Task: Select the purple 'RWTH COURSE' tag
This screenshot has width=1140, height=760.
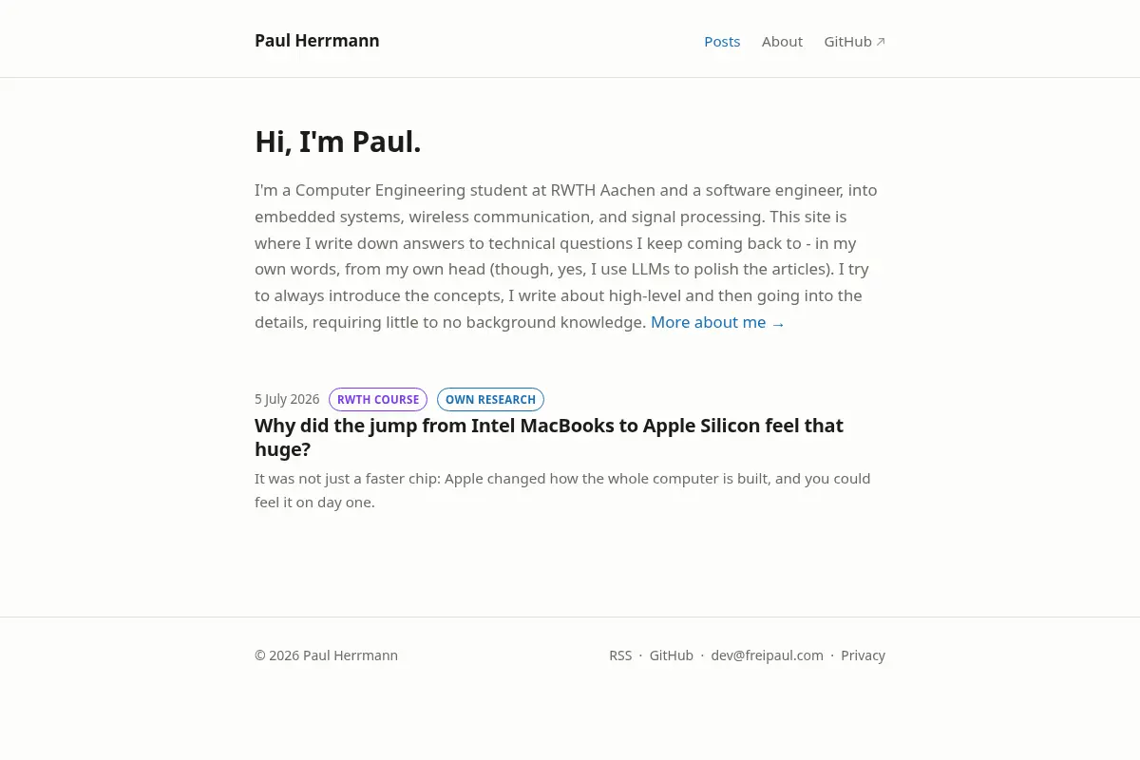Action: tap(378, 400)
